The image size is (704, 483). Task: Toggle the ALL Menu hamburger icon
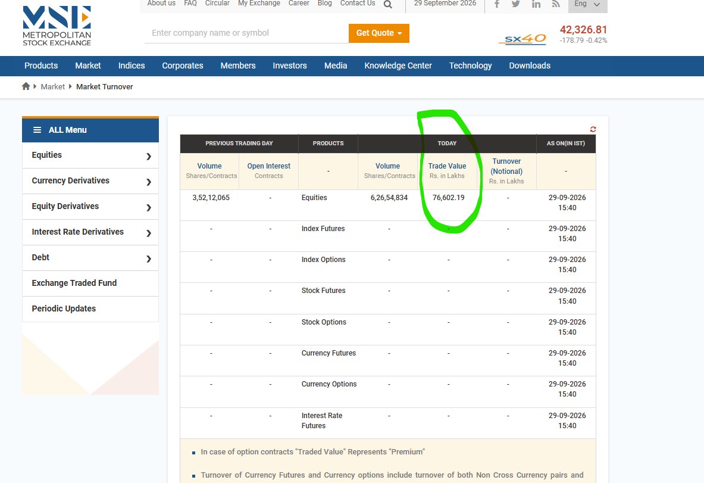tap(37, 130)
